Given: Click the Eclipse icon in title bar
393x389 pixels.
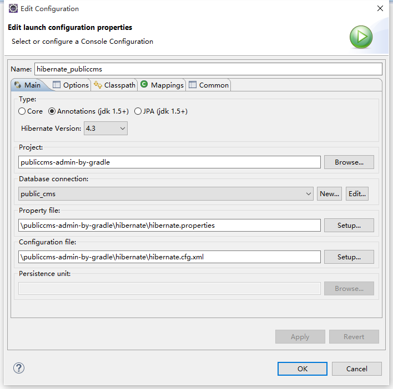Looking at the screenshot, I should [12, 8].
